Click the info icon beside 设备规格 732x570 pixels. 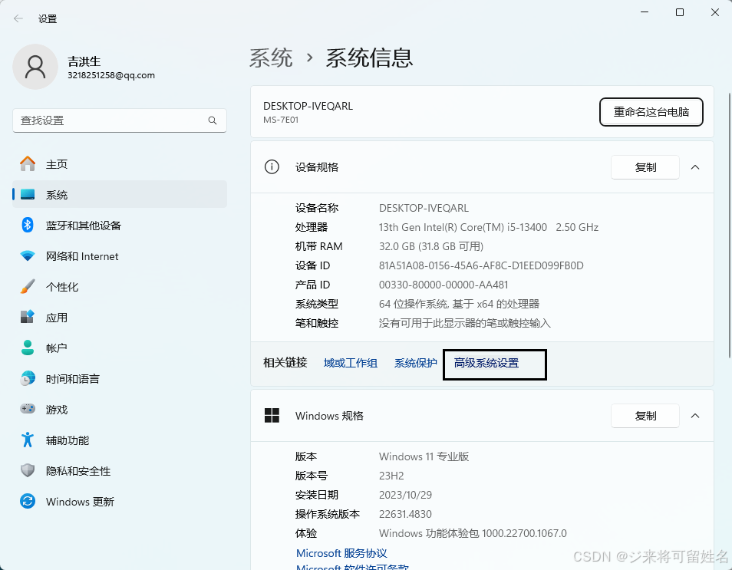[x=272, y=166]
